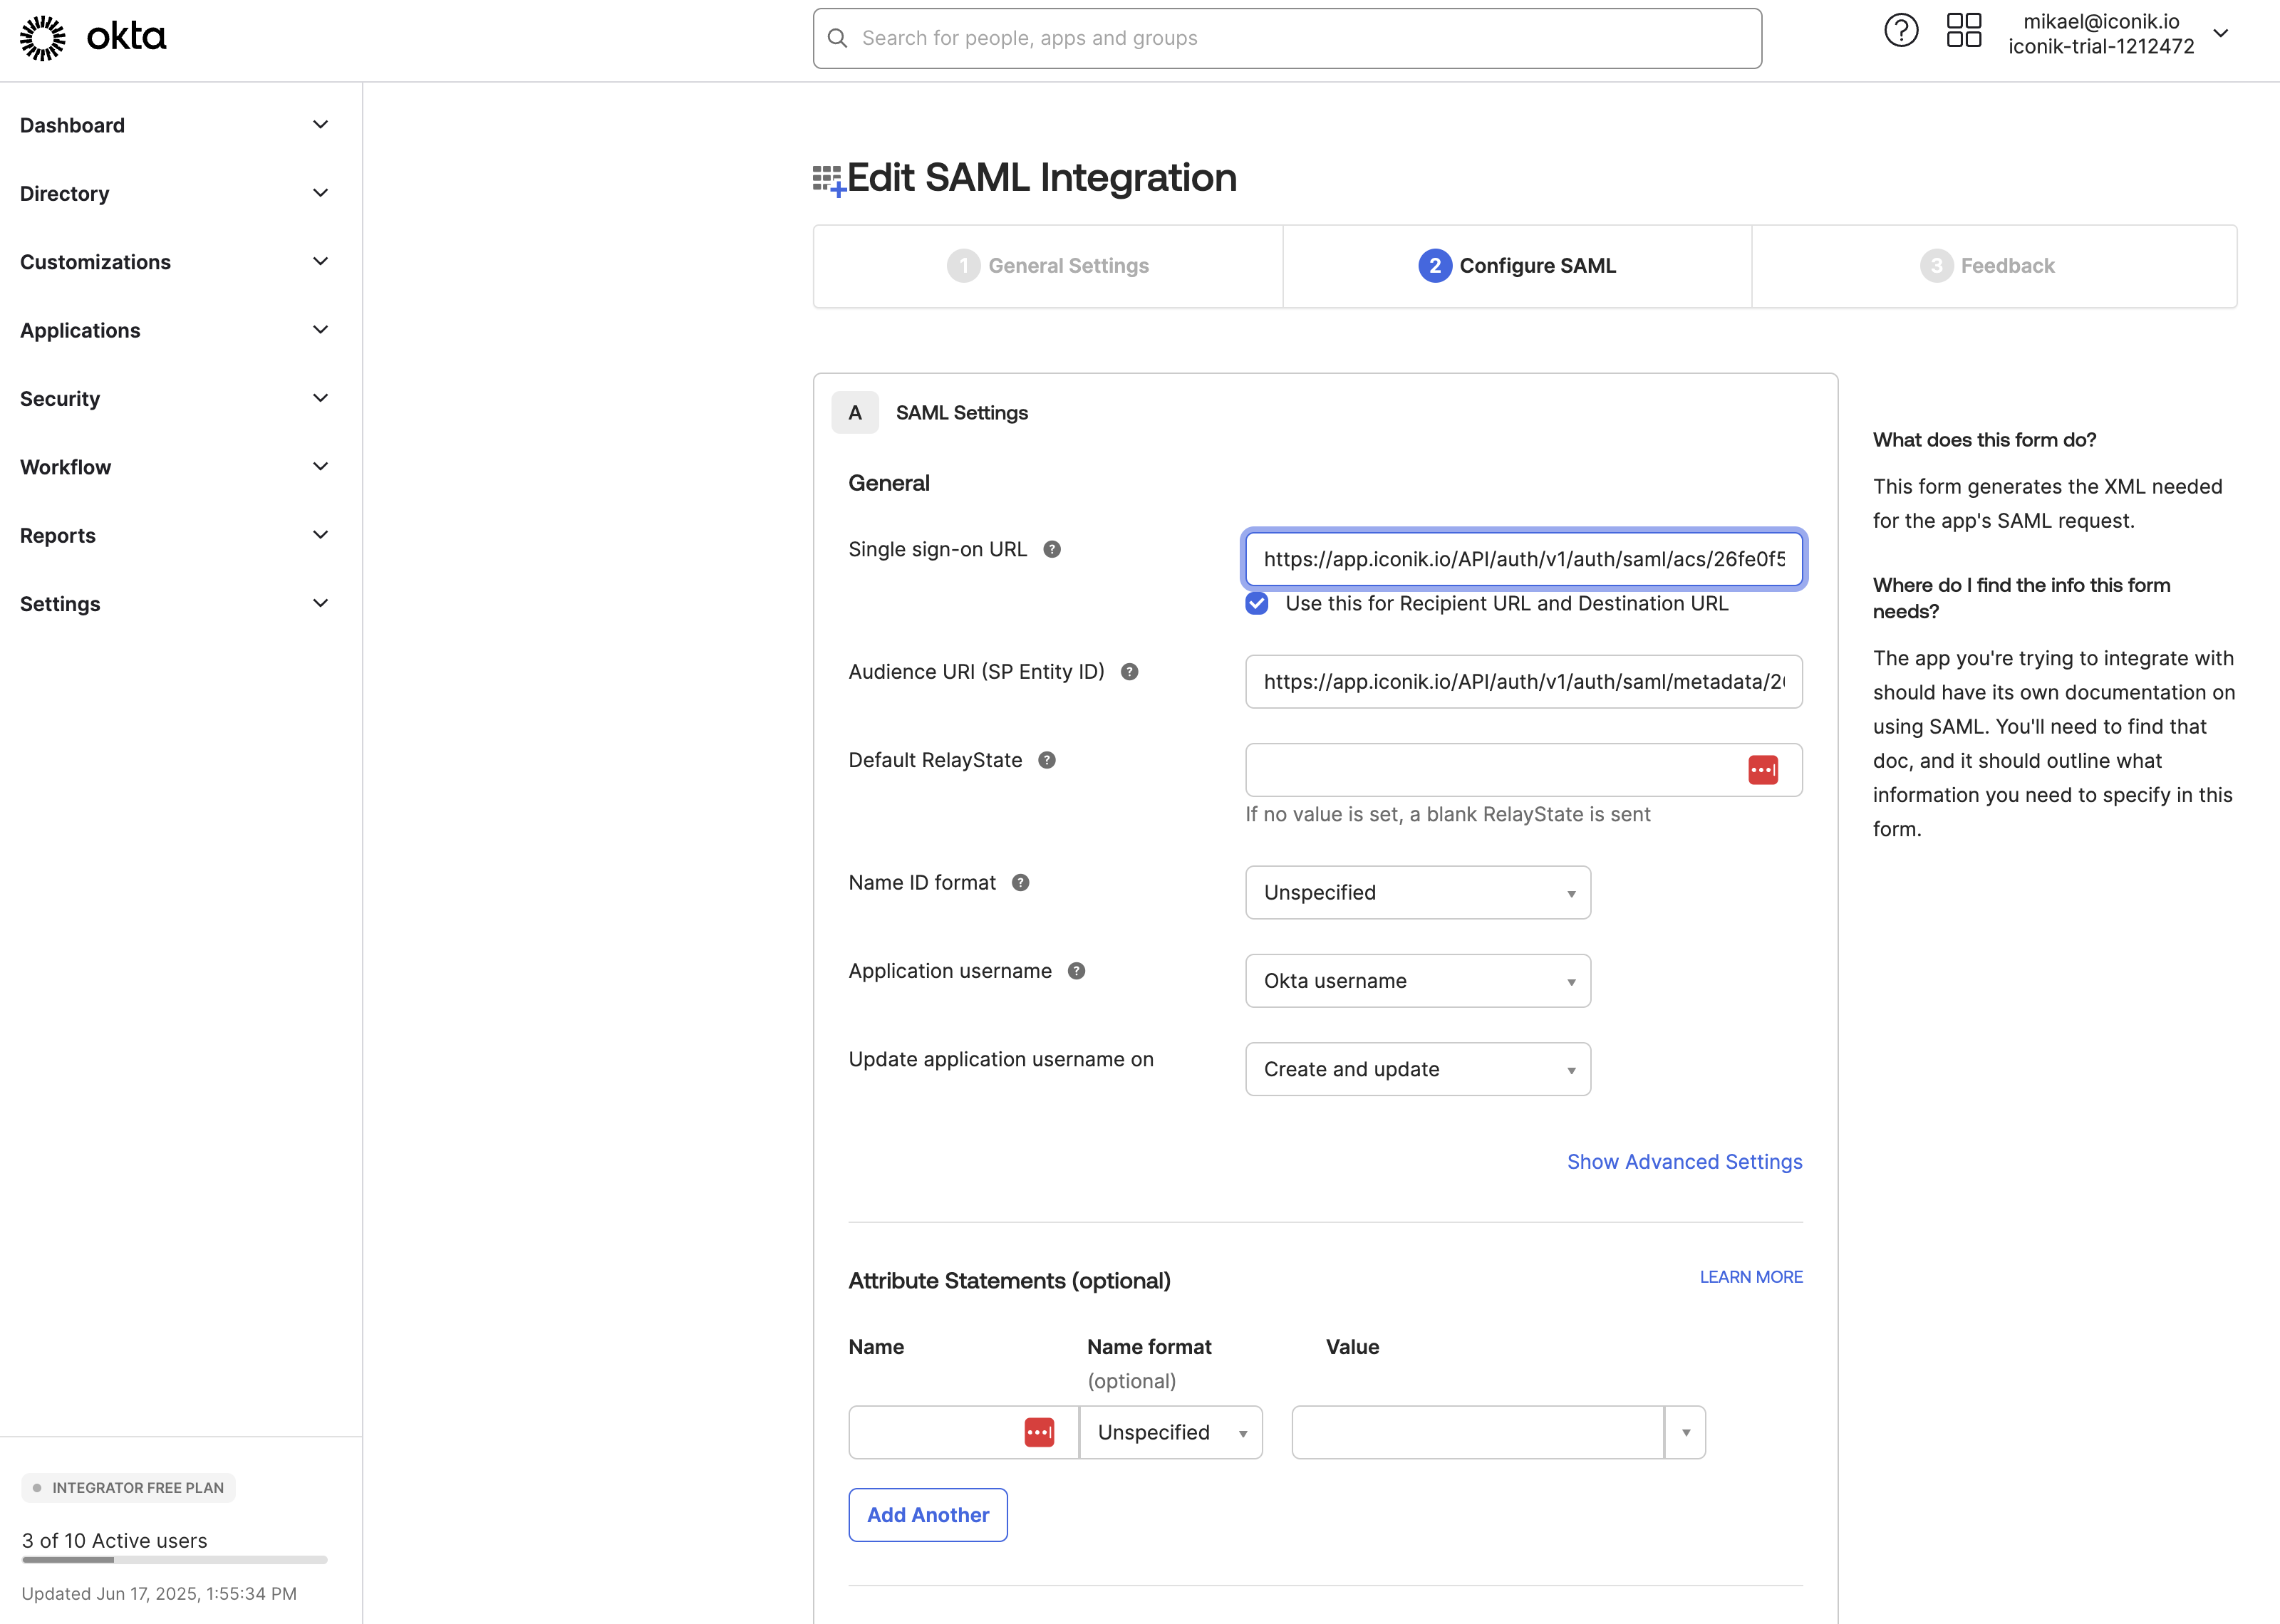Uncheck Use this for Recipient URL checkbox

coord(1257,603)
